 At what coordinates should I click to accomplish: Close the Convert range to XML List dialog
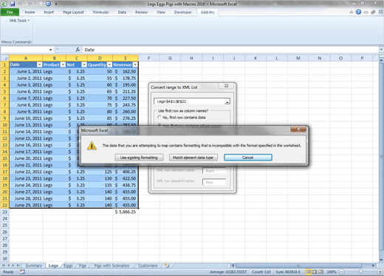coord(227,86)
